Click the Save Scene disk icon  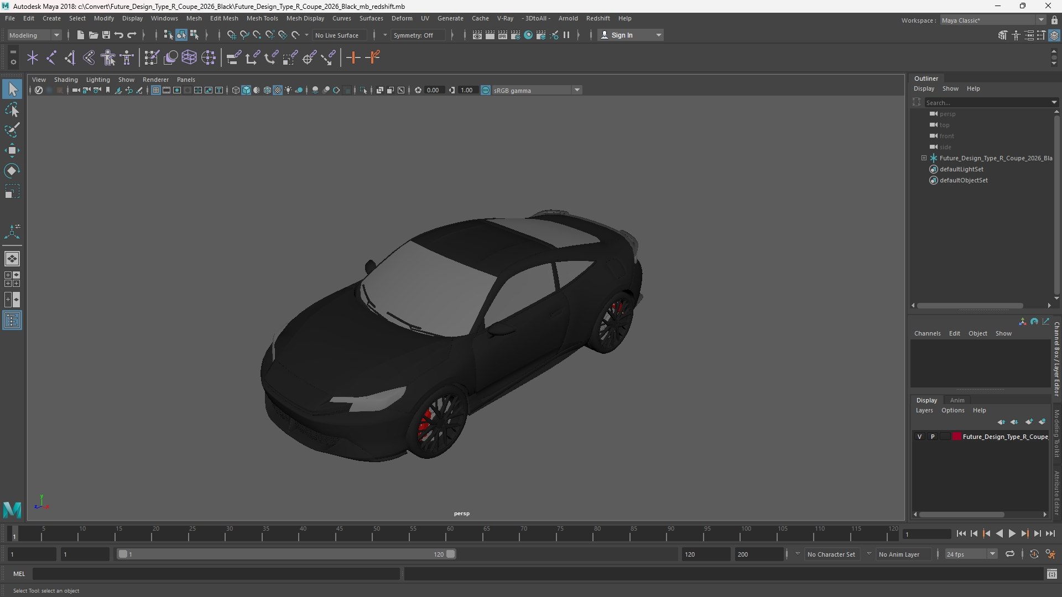coord(106,35)
